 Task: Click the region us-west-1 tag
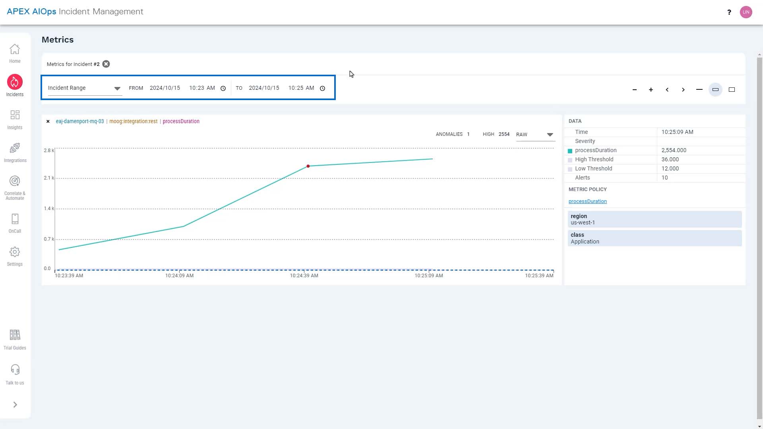point(655,219)
